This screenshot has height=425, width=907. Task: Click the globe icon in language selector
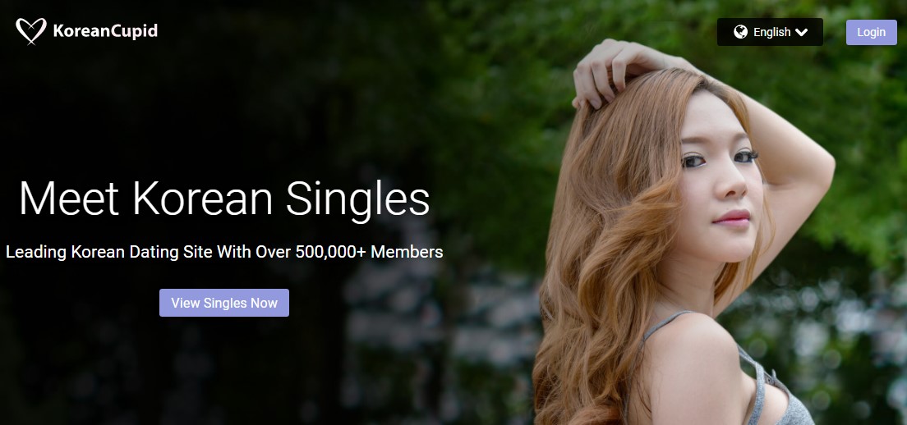(740, 32)
